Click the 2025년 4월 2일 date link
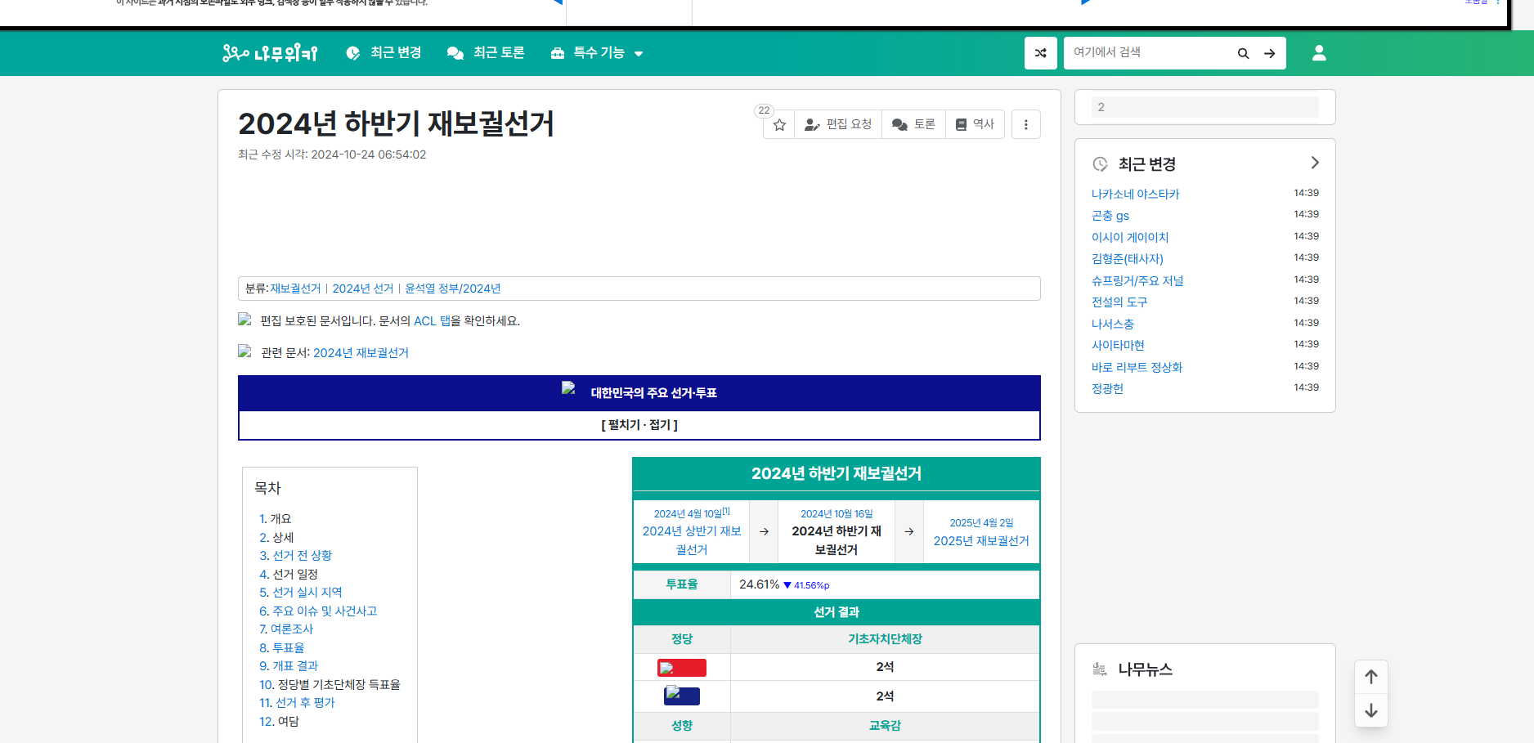 point(981,523)
